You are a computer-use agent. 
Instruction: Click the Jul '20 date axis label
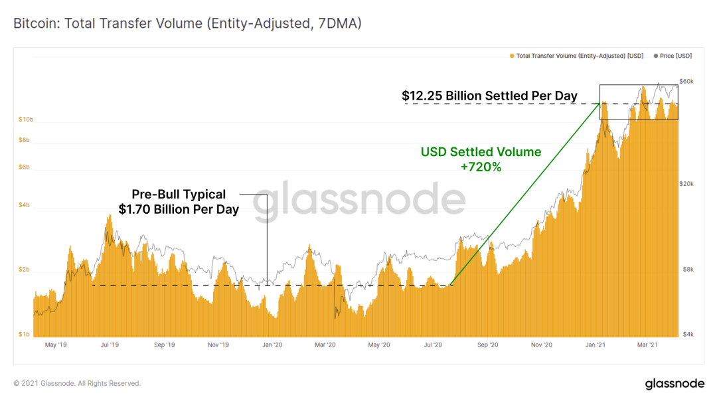click(434, 345)
